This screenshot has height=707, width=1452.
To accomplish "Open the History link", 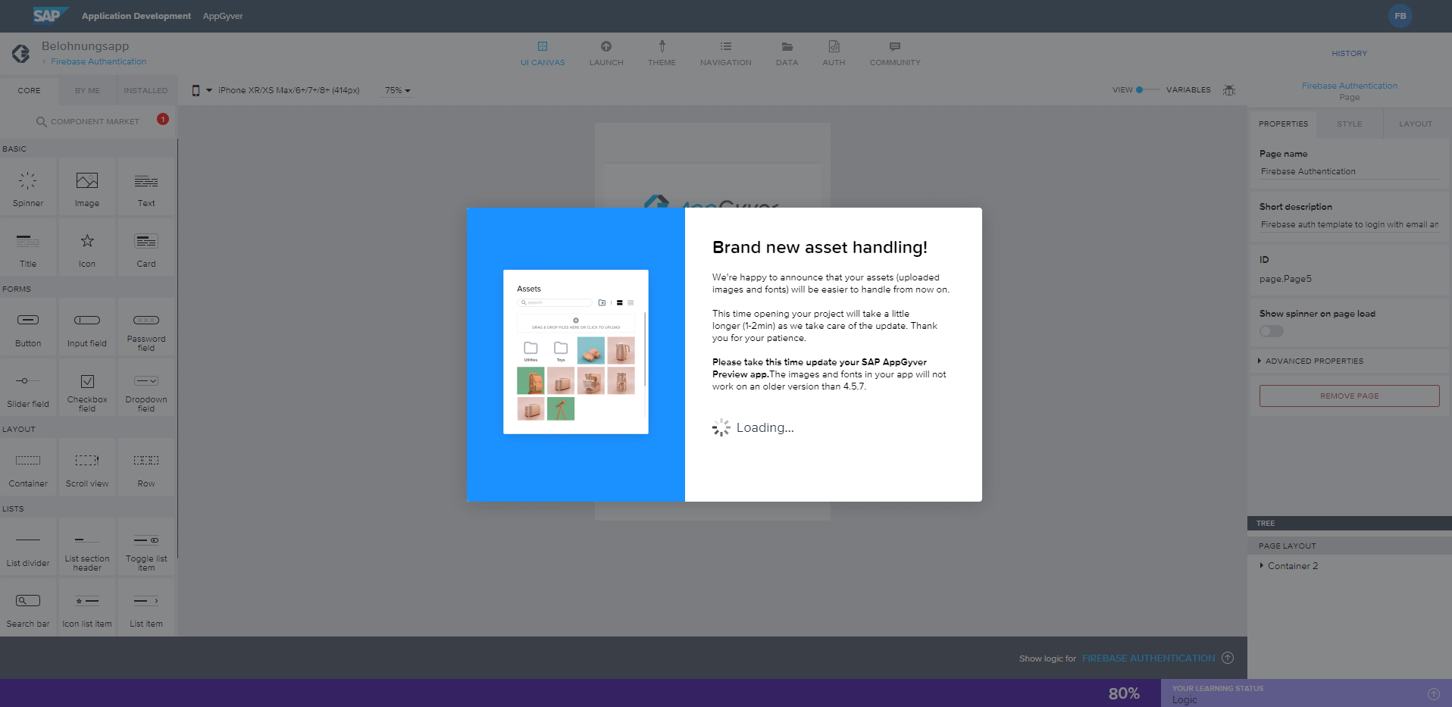I will tap(1349, 53).
